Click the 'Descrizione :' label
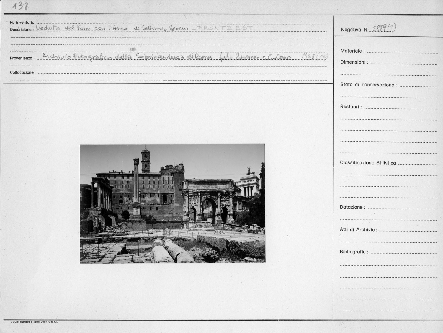Screen dimensions: 443x333 click(x=22, y=30)
